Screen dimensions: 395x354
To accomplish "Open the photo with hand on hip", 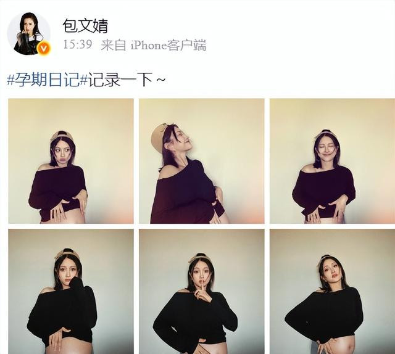I will 332,292.
